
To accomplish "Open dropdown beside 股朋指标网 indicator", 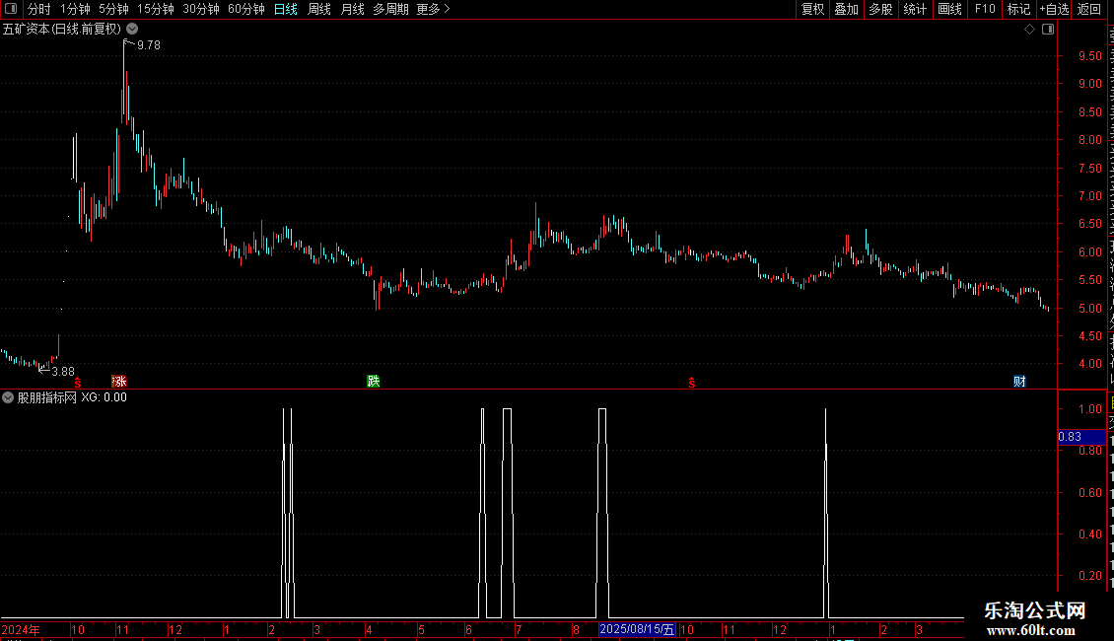I will tap(8, 397).
